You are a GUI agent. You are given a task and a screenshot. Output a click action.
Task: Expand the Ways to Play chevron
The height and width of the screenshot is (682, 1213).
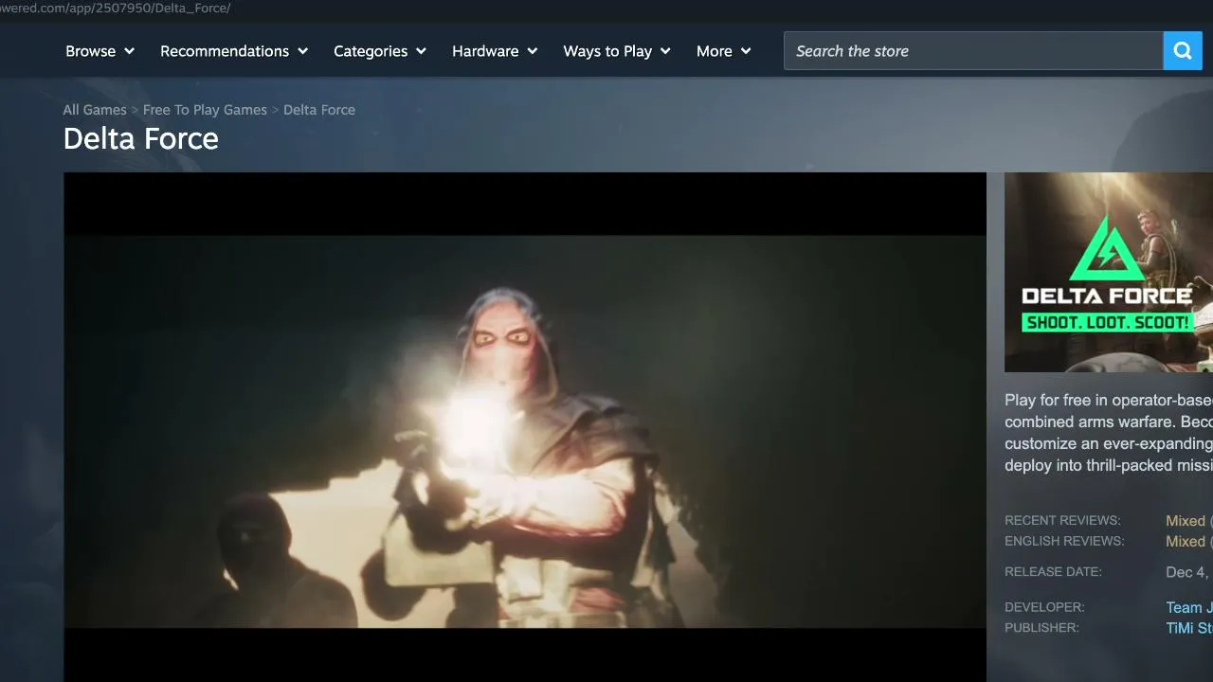pos(665,51)
